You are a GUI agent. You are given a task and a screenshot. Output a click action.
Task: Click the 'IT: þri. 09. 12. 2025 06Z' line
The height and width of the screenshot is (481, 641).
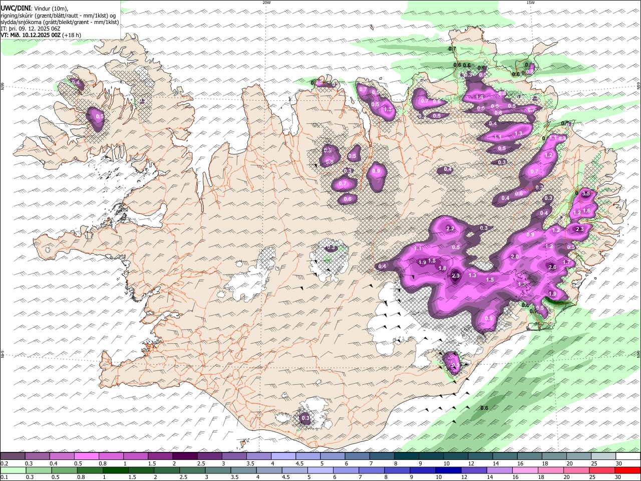31,29
